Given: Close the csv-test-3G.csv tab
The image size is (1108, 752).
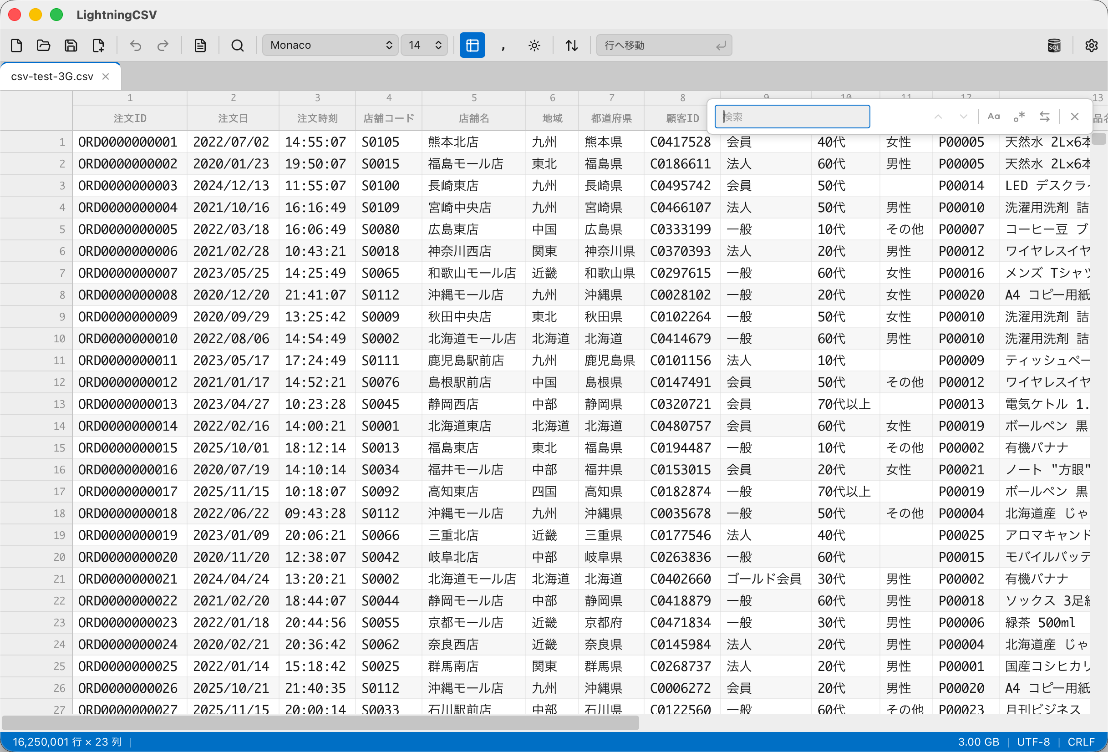Looking at the screenshot, I should 106,76.
